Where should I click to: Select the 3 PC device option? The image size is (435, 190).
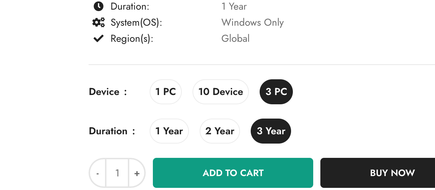(x=276, y=92)
